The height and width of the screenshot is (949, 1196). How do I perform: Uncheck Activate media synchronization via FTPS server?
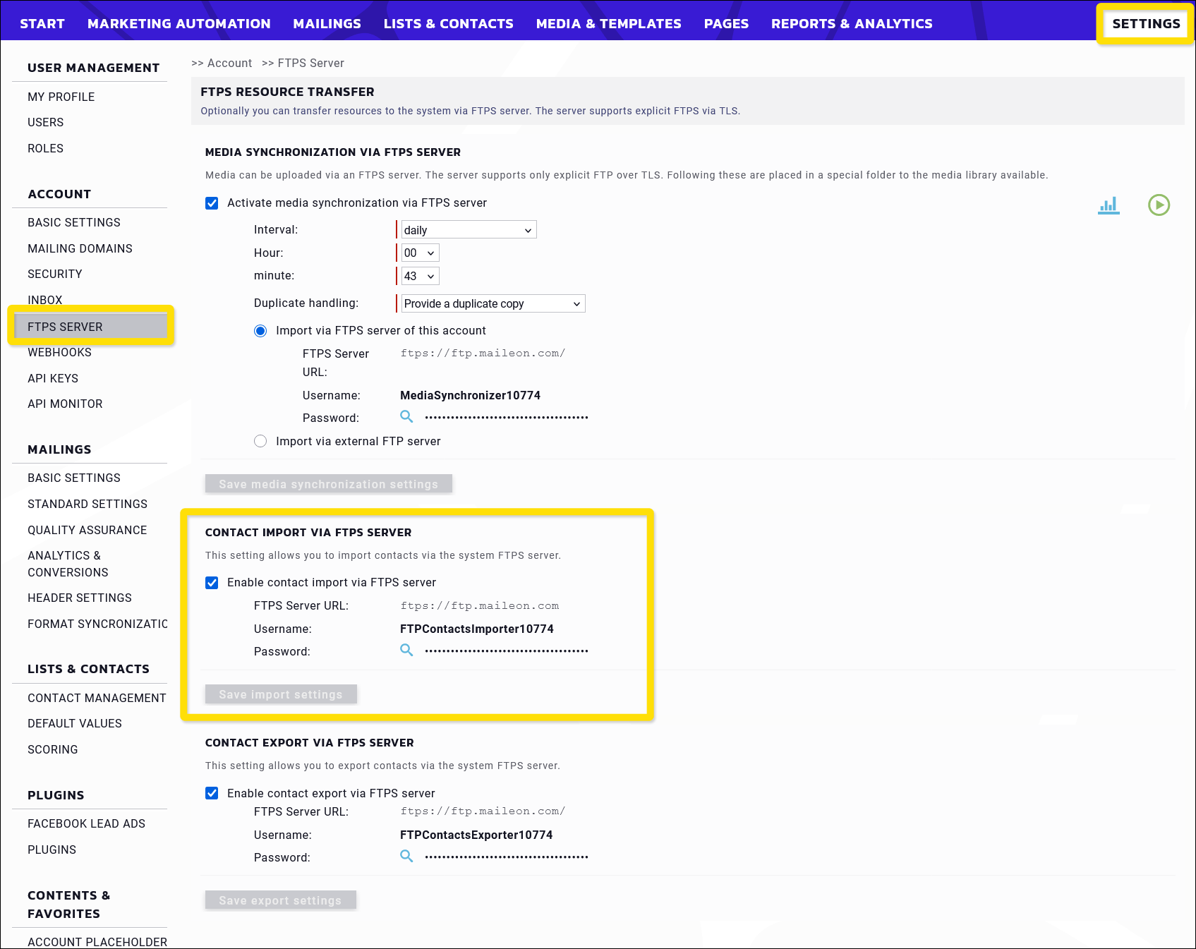click(x=212, y=203)
